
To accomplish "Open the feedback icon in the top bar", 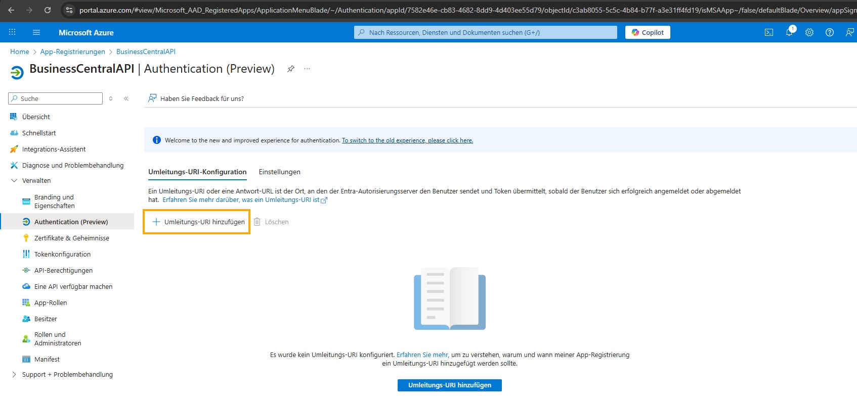I will (x=850, y=32).
